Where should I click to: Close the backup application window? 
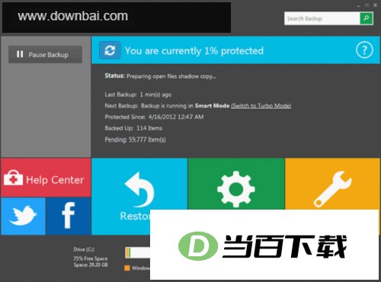[375, 5]
